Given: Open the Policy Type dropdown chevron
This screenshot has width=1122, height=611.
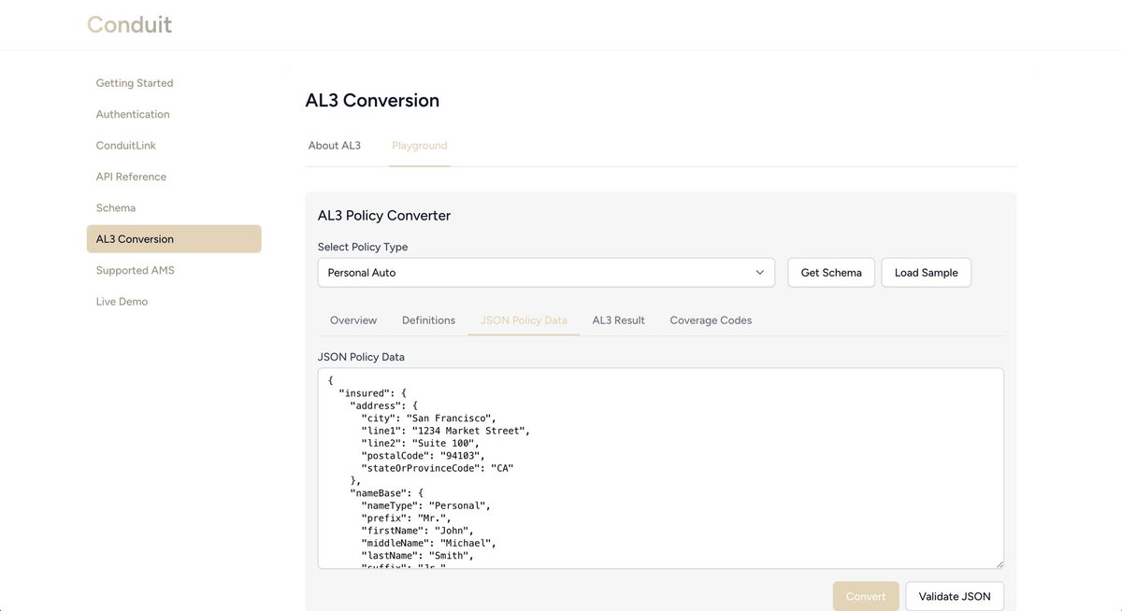Looking at the screenshot, I should [758, 272].
